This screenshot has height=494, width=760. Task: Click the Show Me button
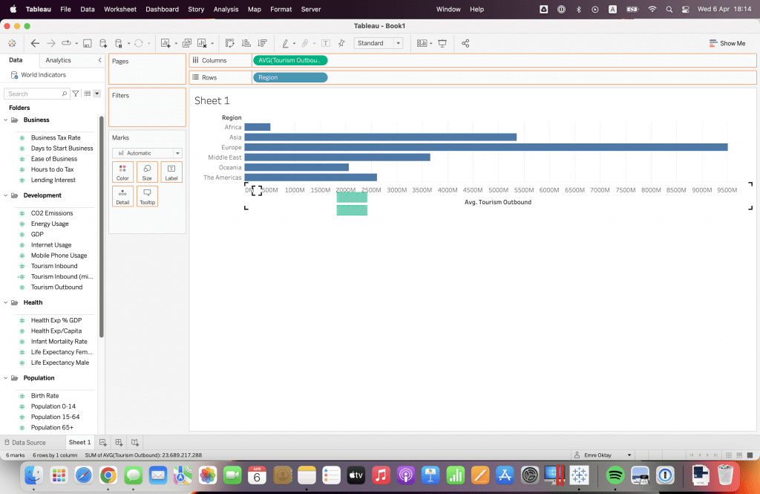point(727,43)
